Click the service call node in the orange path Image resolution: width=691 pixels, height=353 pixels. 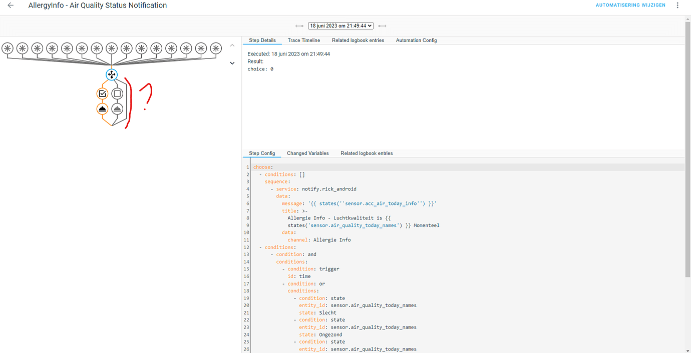click(103, 108)
